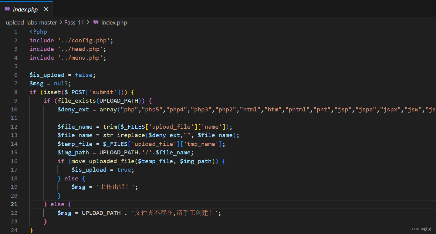Open upload-labs-master breadcrumb

(x=31, y=22)
